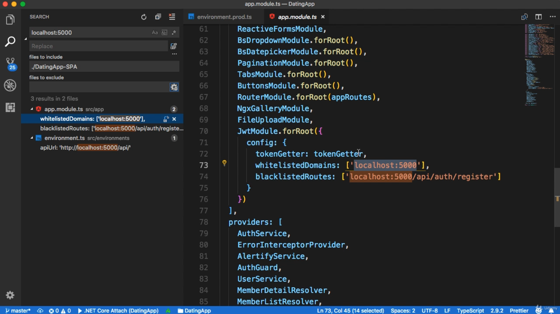Open the Explorer view in activity bar
560x314 pixels.
click(x=10, y=20)
